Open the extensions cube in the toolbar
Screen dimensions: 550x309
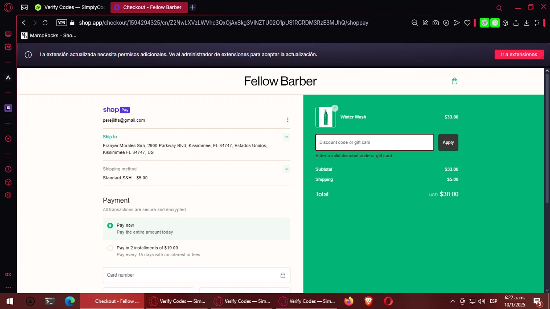[505, 23]
